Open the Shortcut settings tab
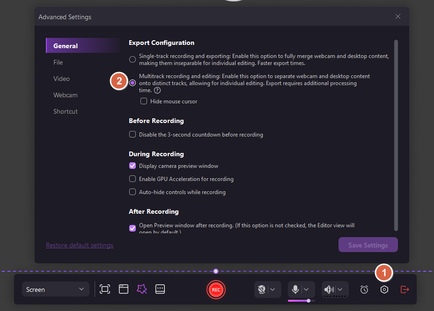 (66, 111)
